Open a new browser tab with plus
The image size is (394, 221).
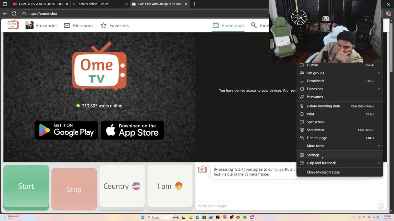coord(194,4)
